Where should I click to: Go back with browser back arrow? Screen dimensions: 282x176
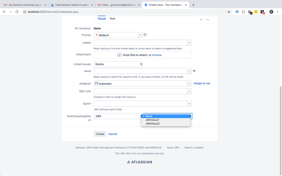click(4, 12)
